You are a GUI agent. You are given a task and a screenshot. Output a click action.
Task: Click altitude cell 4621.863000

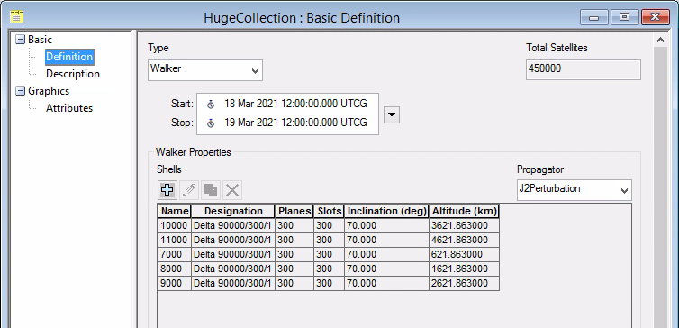click(464, 240)
